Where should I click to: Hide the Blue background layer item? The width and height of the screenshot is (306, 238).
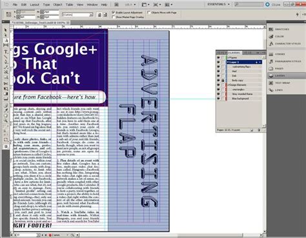click(x=218, y=99)
